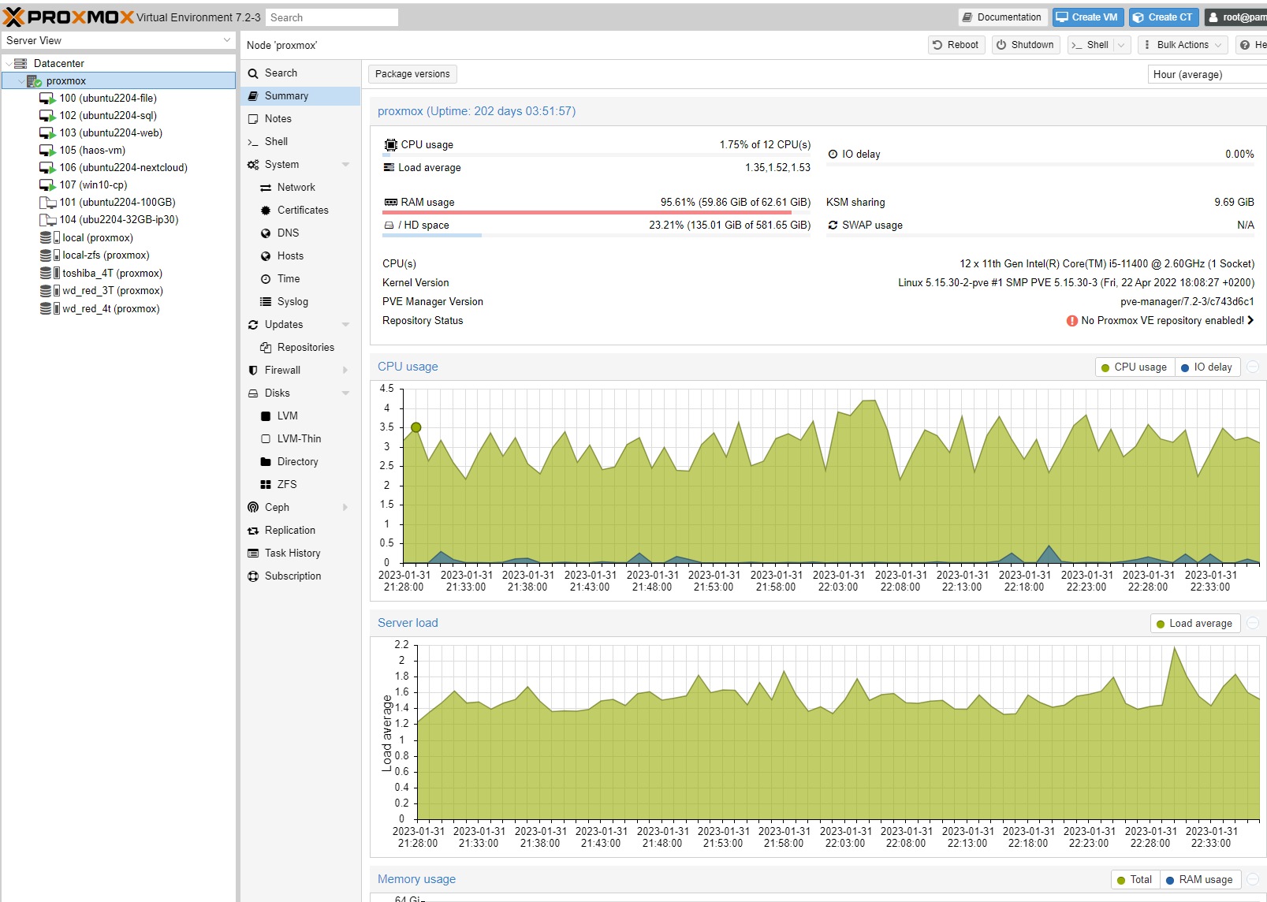The image size is (1267, 902).
Task: Toggle Load average series in legend
Action: pyautogui.click(x=1195, y=624)
